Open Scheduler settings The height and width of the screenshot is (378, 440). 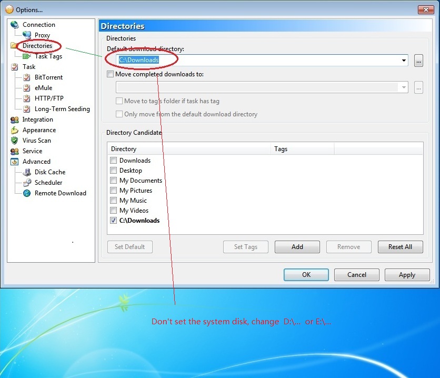[48, 183]
